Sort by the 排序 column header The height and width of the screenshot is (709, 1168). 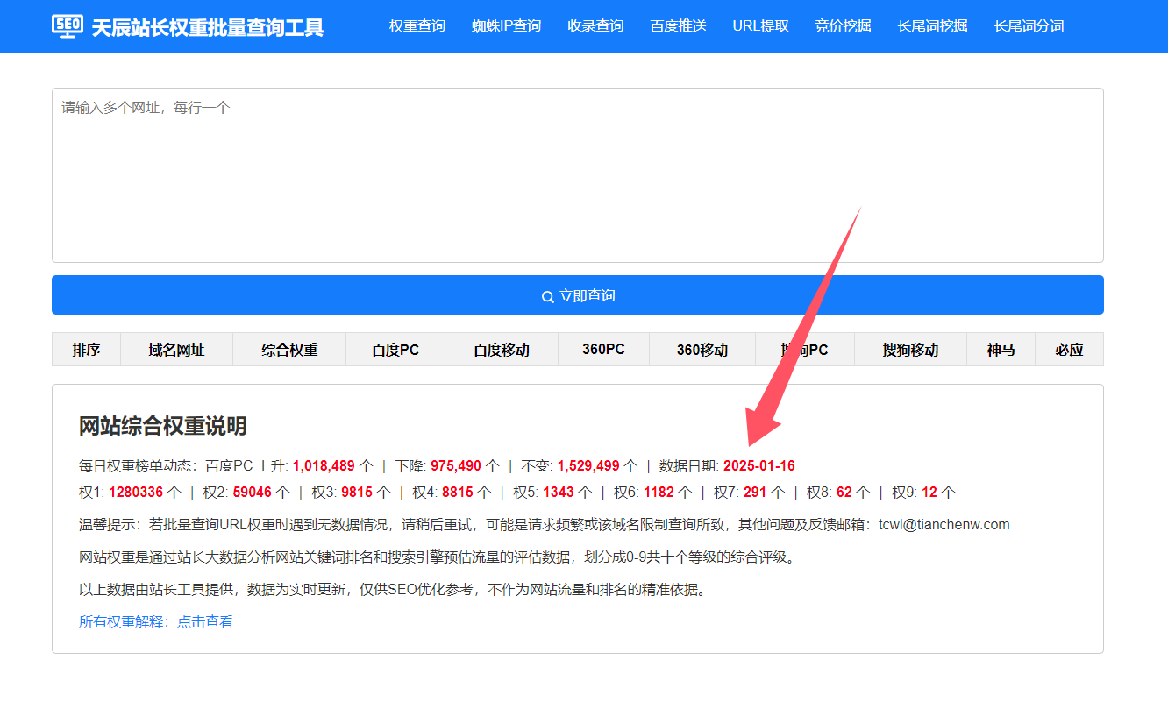(x=86, y=350)
